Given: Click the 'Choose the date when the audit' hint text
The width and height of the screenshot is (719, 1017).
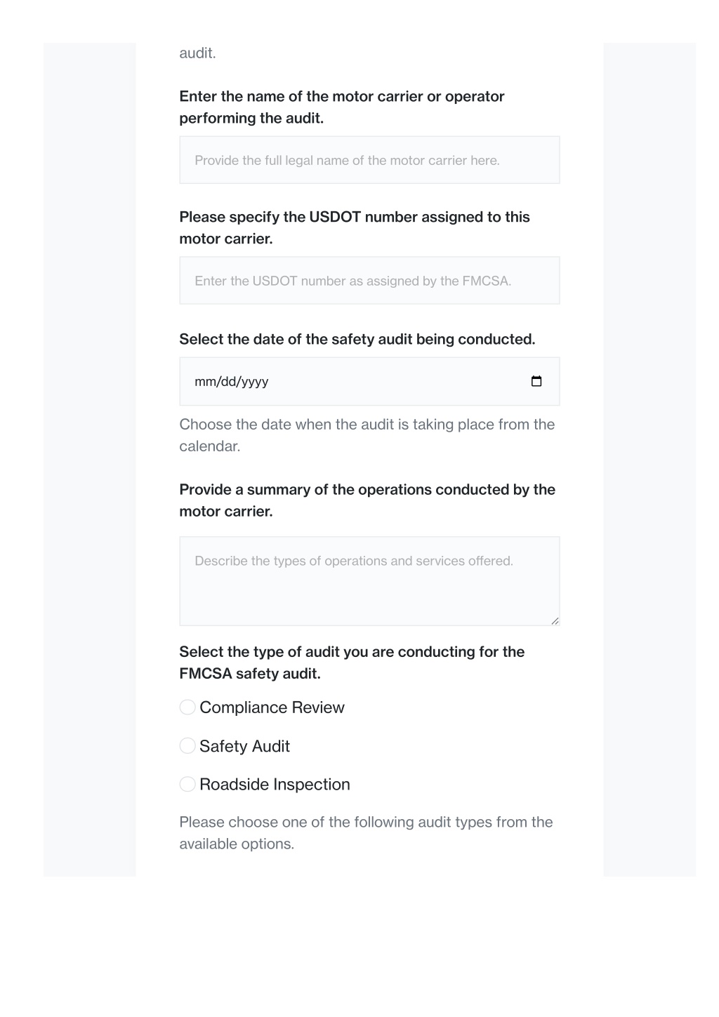Looking at the screenshot, I should [x=367, y=435].
